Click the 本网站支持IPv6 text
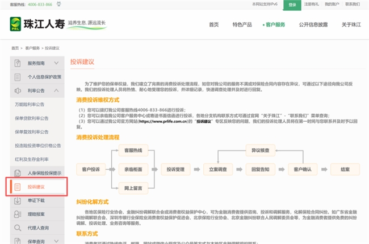The height and width of the screenshot is (244, 369). click(265, 4)
